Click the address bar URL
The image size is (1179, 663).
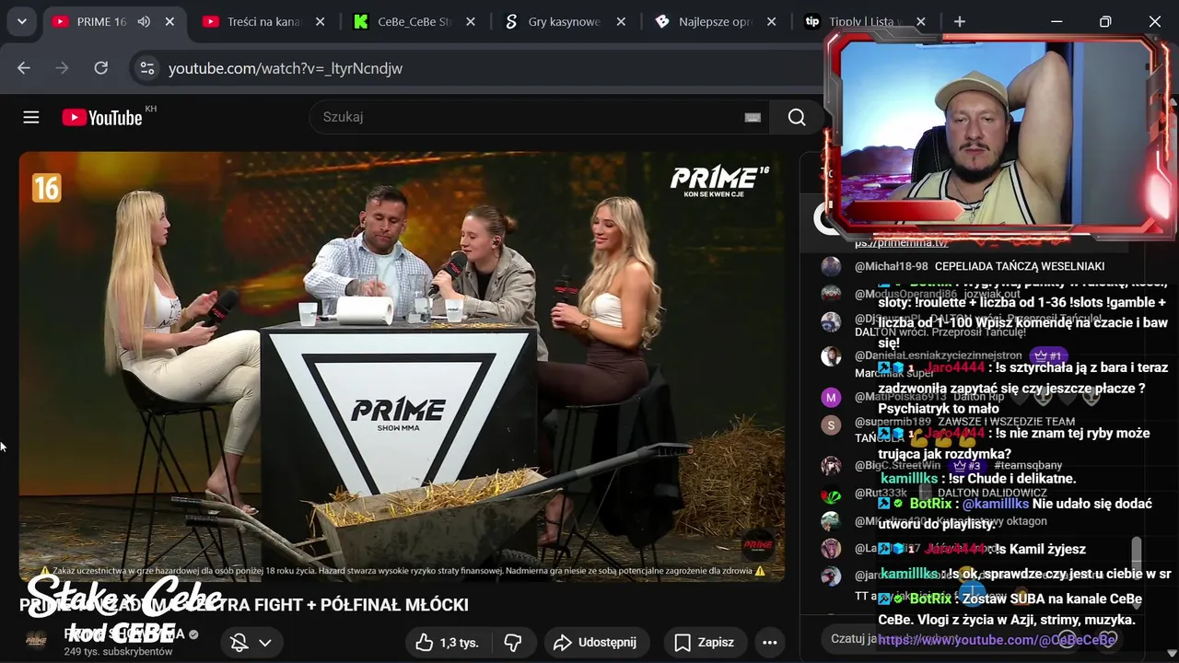(286, 68)
